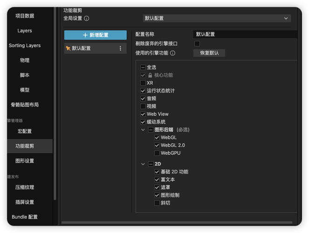
Task: Open the 模型 settings tab
Action: coord(25,90)
